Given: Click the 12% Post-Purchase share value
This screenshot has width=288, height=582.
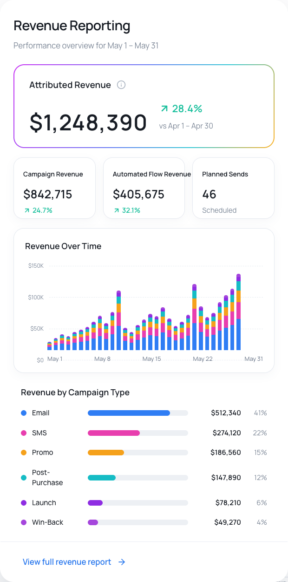Looking at the screenshot, I should [261, 478].
